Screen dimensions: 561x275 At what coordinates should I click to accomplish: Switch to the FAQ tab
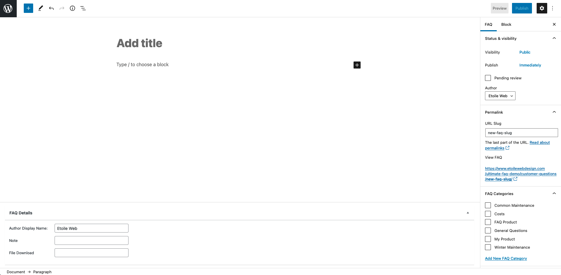[x=489, y=24]
